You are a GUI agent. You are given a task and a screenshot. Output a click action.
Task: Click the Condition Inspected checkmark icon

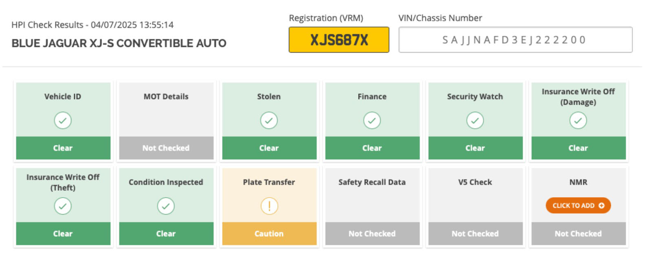pyautogui.click(x=166, y=206)
